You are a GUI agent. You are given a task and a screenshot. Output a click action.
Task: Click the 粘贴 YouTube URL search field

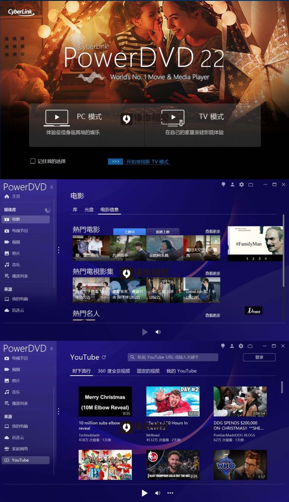[x=173, y=357]
